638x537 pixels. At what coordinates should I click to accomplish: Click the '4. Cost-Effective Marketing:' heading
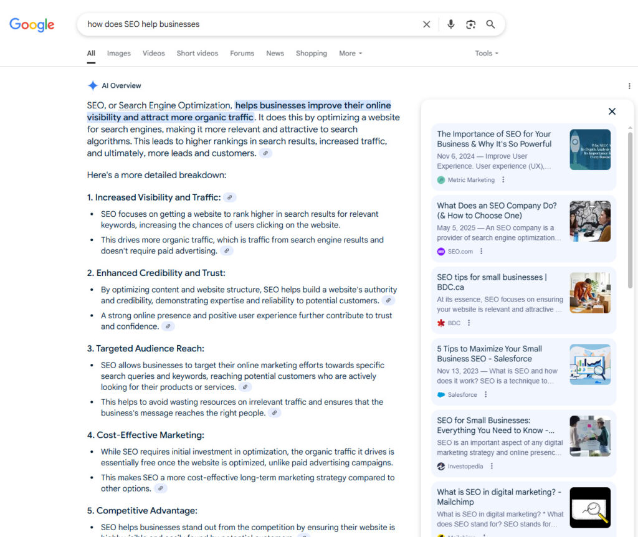pyautogui.click(x=146, y=435)
